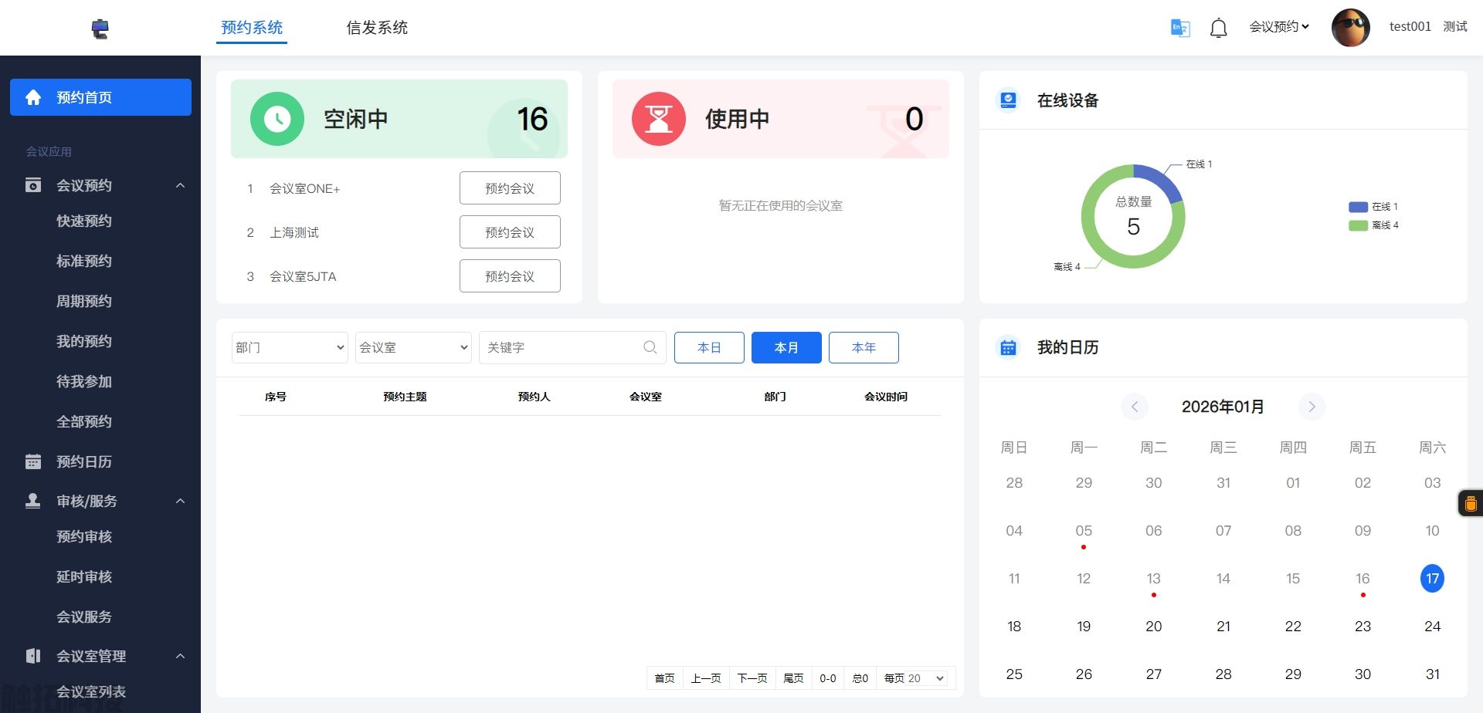Click 预约会议 button for 上海测试
1483x713 pixels.
[x=509, y=231]
